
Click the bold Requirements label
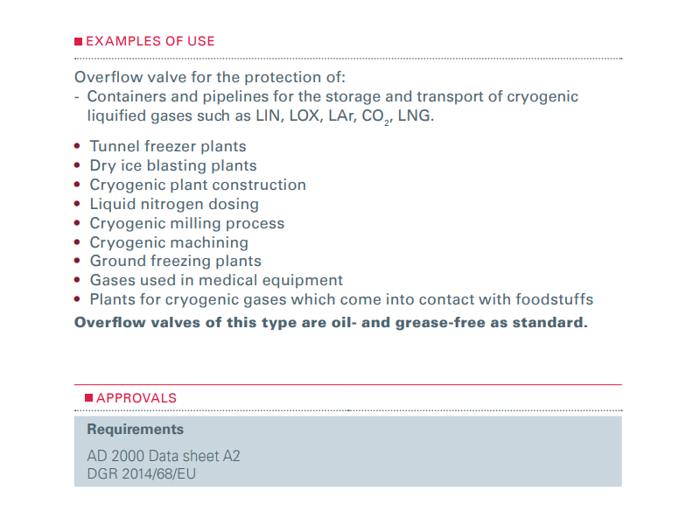[135, 430]
